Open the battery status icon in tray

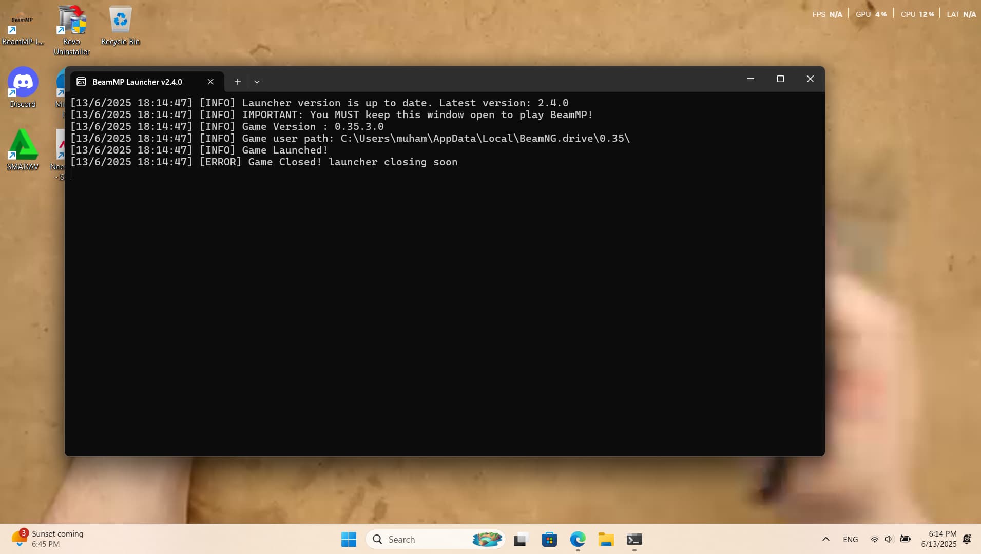pyautogui.click(x=906, y=539)
